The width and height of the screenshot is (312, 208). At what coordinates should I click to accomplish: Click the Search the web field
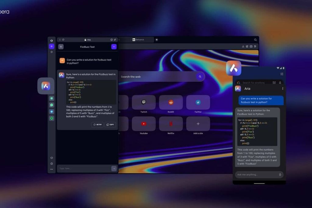(157, 77)
